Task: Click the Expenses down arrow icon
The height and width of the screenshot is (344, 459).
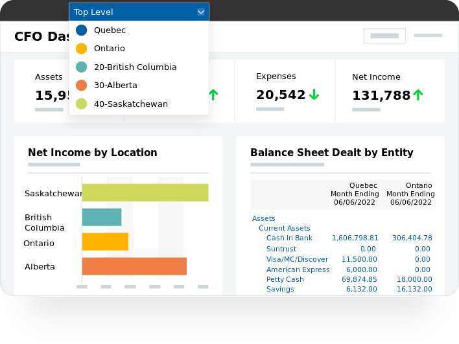Action: point(314,95)
